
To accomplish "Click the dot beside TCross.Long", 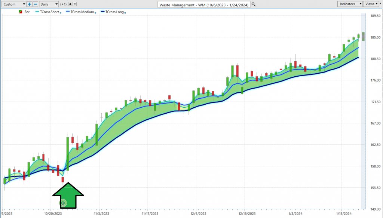I will (x=125, y=13).
